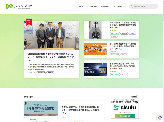
Task: Select 街づくり tag on プレミアム商品券 article
Action: 124,55
